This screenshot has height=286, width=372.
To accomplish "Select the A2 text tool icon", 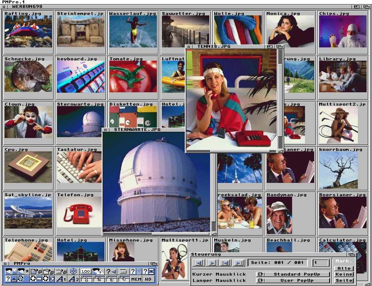I will [74, 279].
